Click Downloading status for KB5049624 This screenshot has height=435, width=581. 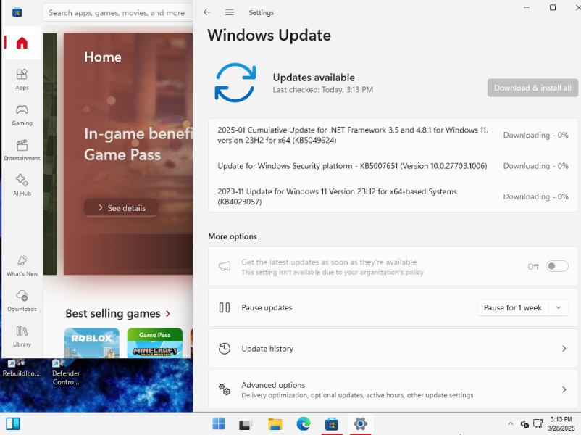(x=536, y=135)
